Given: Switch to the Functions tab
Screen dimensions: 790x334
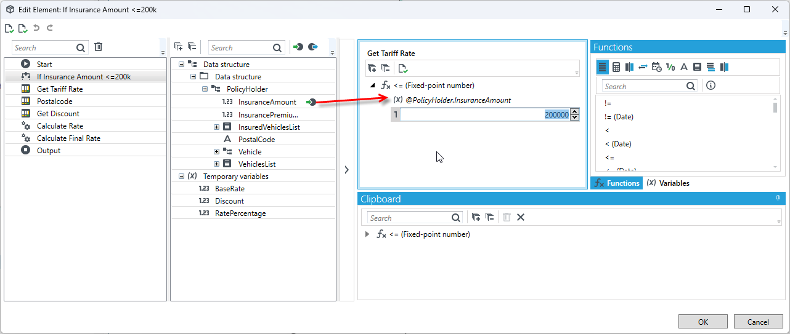Looking at the screenshot, I should (616, 183).
